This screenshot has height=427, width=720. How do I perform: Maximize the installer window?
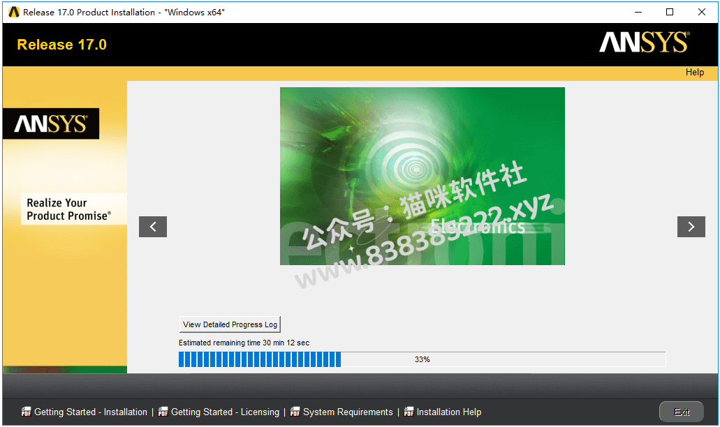click(670, 12)
